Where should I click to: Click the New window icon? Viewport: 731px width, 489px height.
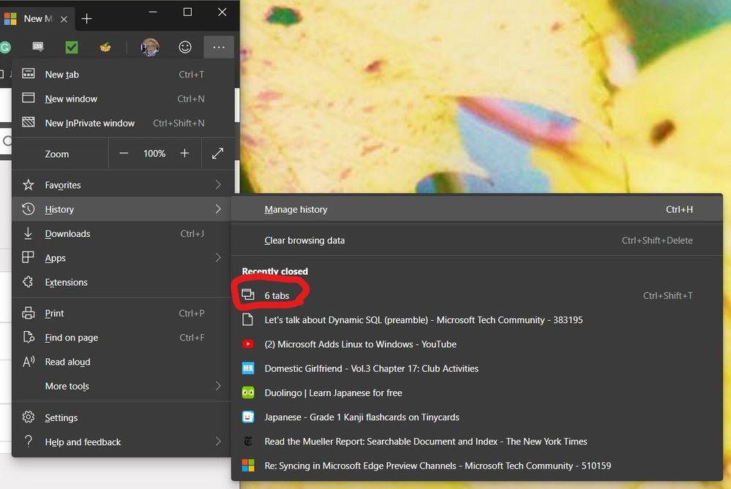(29, 97)
